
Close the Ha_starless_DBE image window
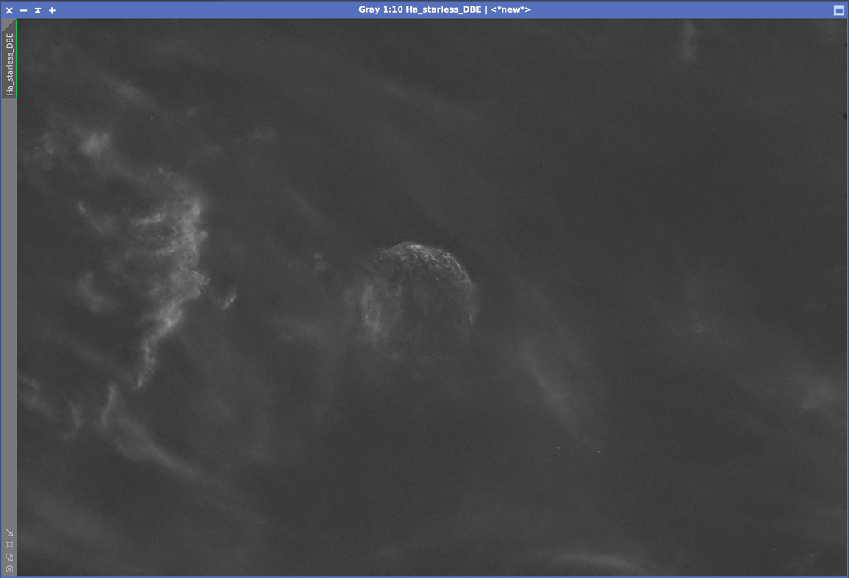tap(9, 10)
